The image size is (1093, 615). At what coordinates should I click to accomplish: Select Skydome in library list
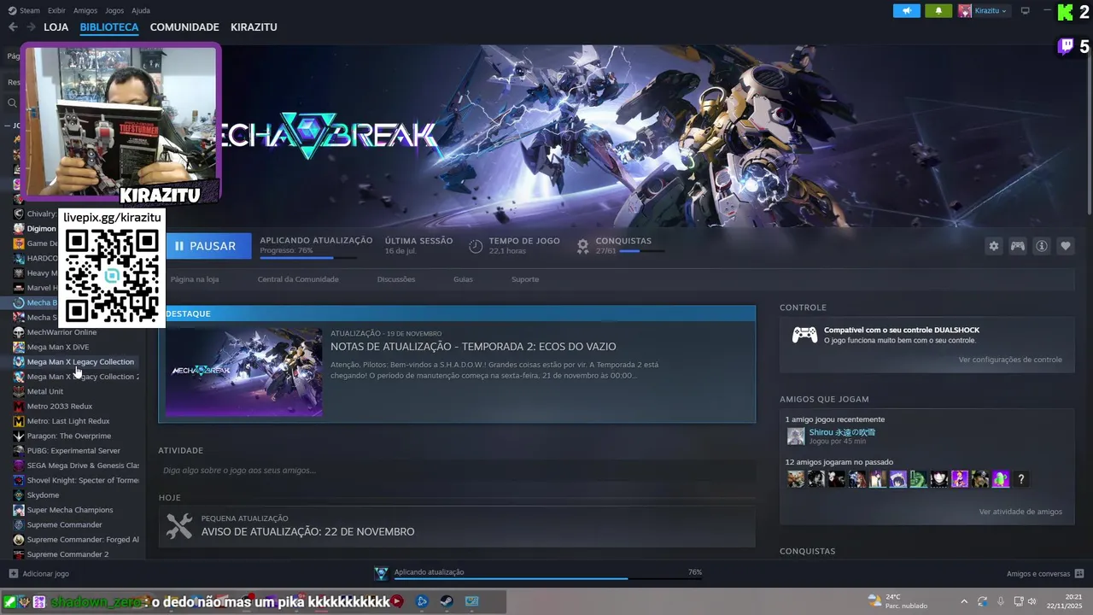pos(43,495)
